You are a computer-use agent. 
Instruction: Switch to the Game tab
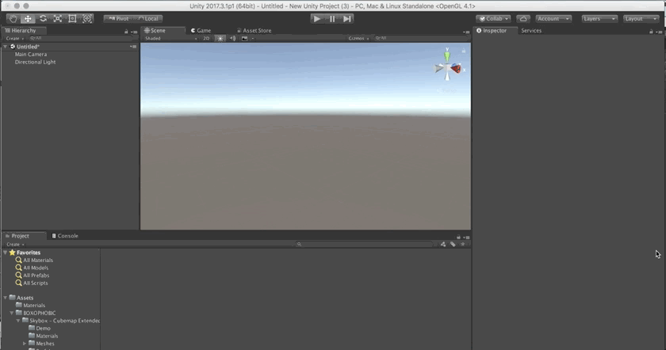coord(201,31)
